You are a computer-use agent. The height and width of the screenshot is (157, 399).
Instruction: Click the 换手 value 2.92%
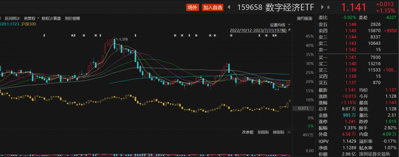click(x=390, y=128)
